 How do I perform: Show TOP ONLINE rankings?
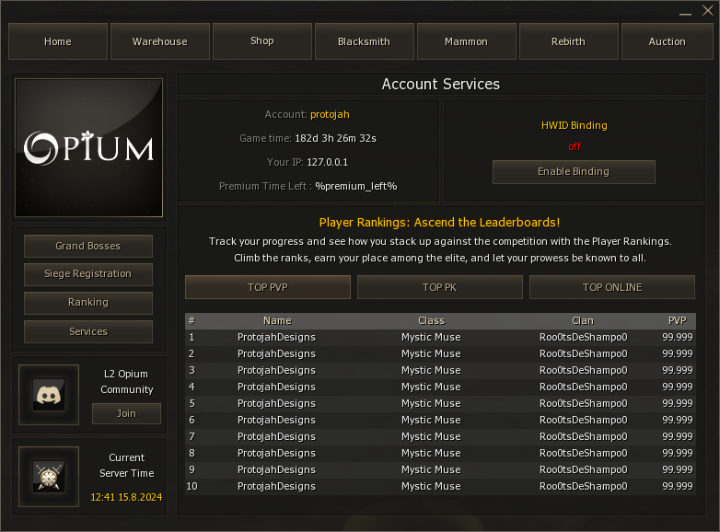coord(612,287)
